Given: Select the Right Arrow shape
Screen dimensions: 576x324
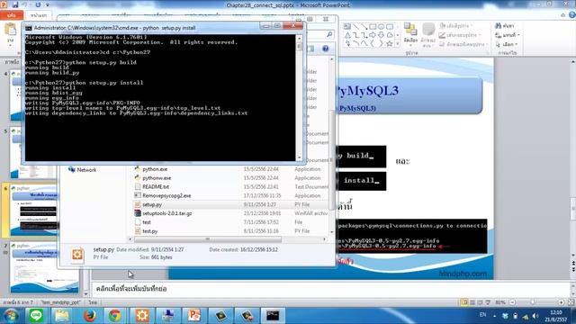Looking at the screenshot, I should [x=373, y=35].
